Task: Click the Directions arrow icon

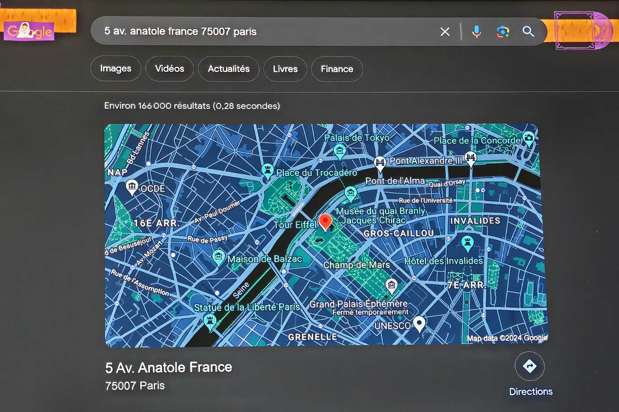Action: click(x=530, y=366)
